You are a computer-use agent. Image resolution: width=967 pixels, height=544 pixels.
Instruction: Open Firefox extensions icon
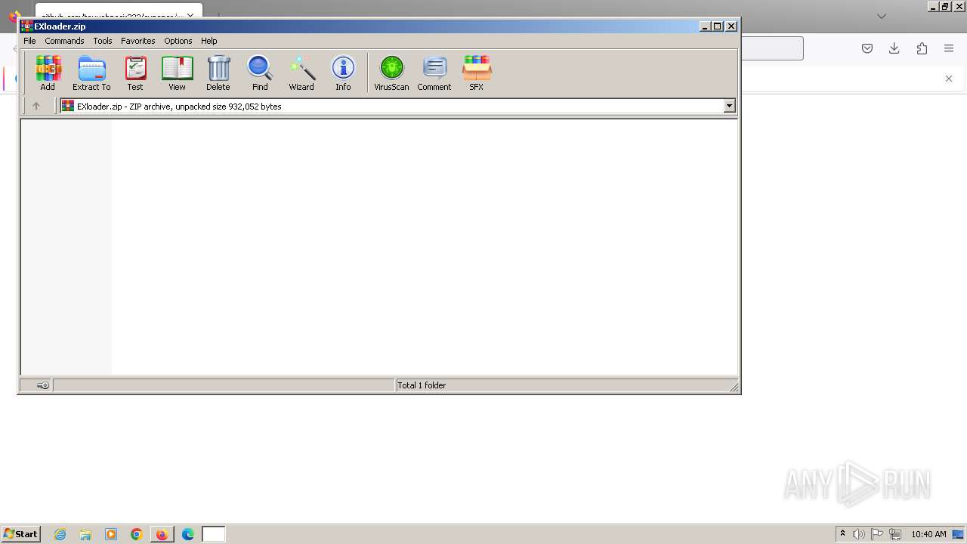pyautogui.click(x=922, y=48)
